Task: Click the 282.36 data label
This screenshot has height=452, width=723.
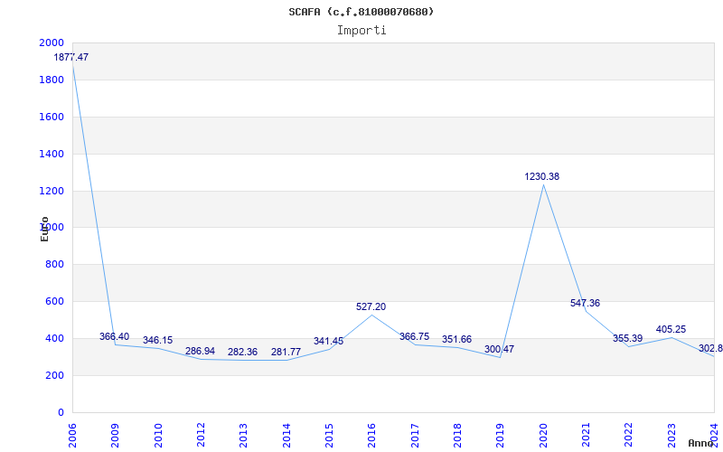Action: click(242, 352)
